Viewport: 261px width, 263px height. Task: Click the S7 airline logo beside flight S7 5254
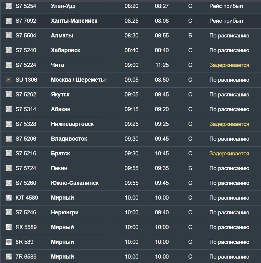pyautogui.click(x=9, y=6)
